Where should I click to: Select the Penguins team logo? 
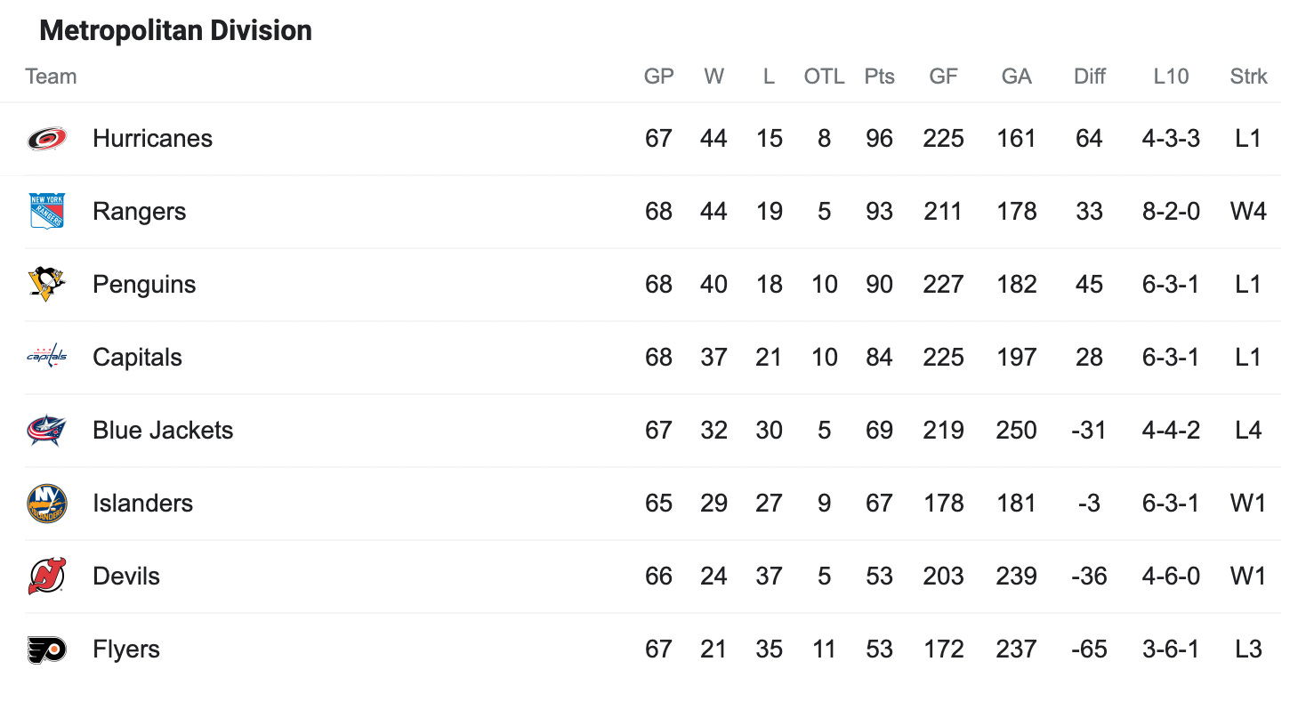point(46,285)
